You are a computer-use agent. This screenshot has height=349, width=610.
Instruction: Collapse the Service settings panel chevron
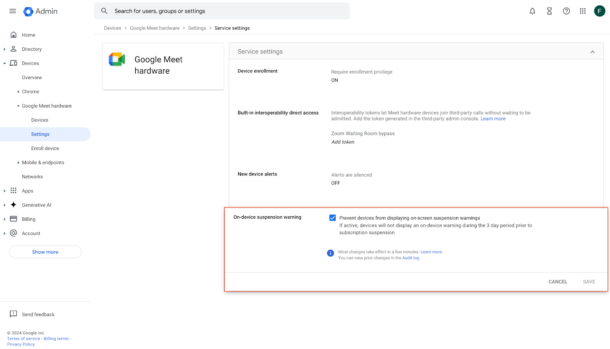tap(592, 52)
